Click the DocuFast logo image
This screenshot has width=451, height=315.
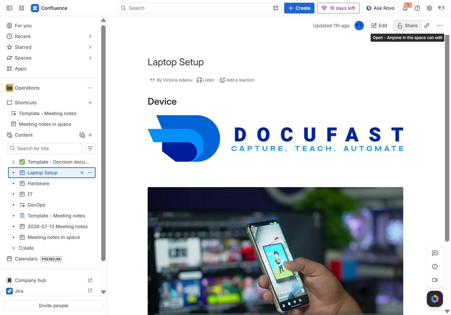coord(275,138)
